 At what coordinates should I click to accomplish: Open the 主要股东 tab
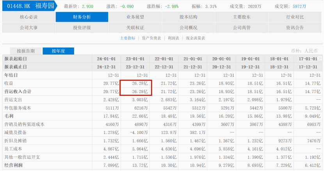[242, 17]
